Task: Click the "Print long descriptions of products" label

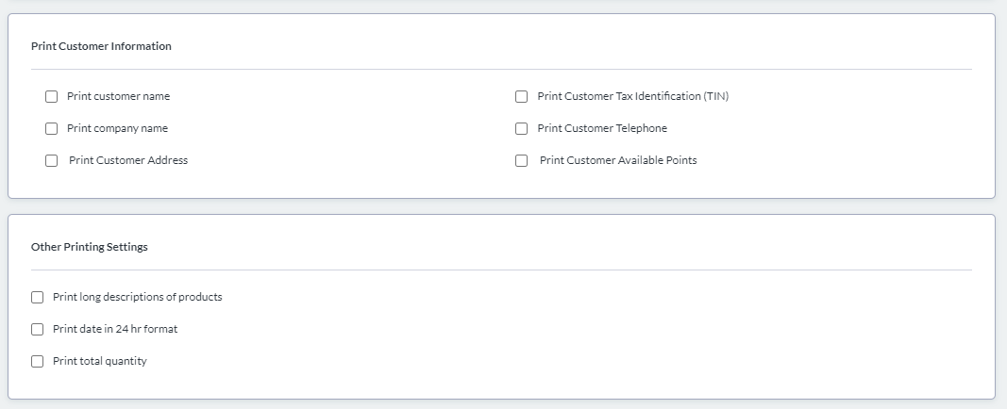Action: [138, 297]
